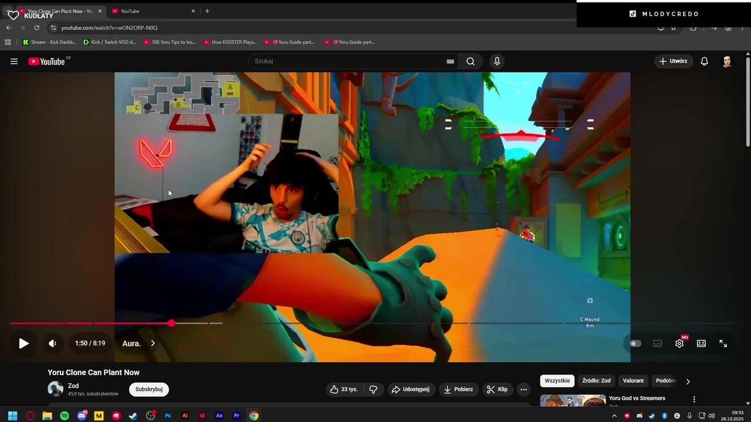The height and width of the screenshot is (422, 751).
Task: Open Yoru God vs Streamers video
Action: (637, 399)
